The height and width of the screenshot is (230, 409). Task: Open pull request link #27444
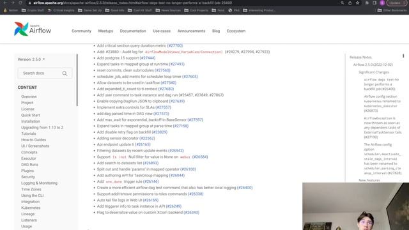[148, 58]
